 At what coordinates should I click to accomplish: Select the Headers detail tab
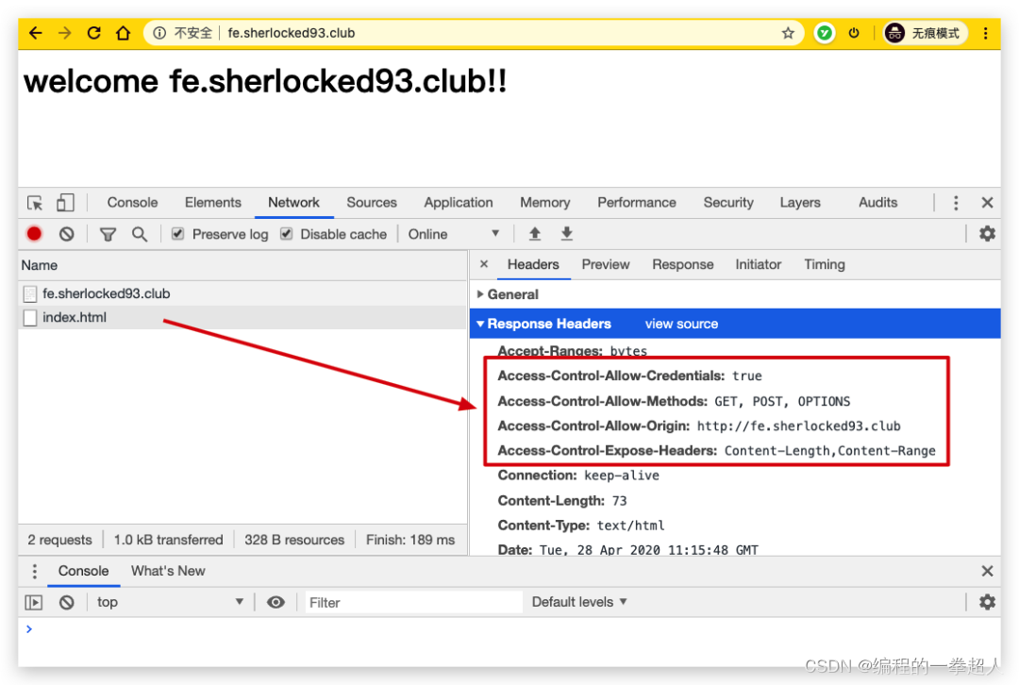[533, 264]
